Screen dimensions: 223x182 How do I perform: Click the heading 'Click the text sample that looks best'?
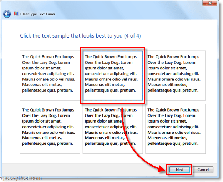(80, 36)
